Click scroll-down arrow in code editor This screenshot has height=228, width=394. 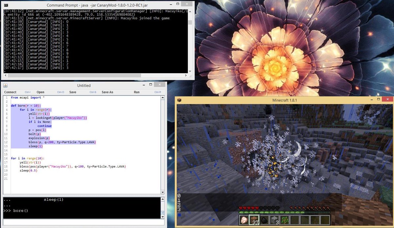pyautogui.click(x=163, y=192)
